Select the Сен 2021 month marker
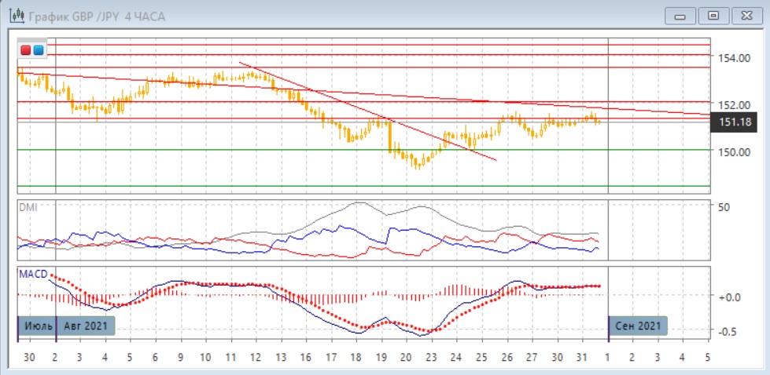Image resolution: width=770 pixels, height=375 pixels. [637, 326]
